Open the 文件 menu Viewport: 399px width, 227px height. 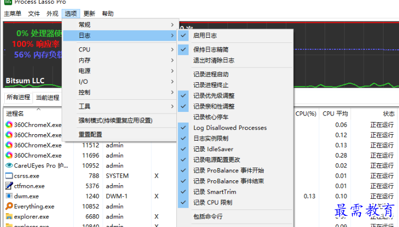(34, 13)
